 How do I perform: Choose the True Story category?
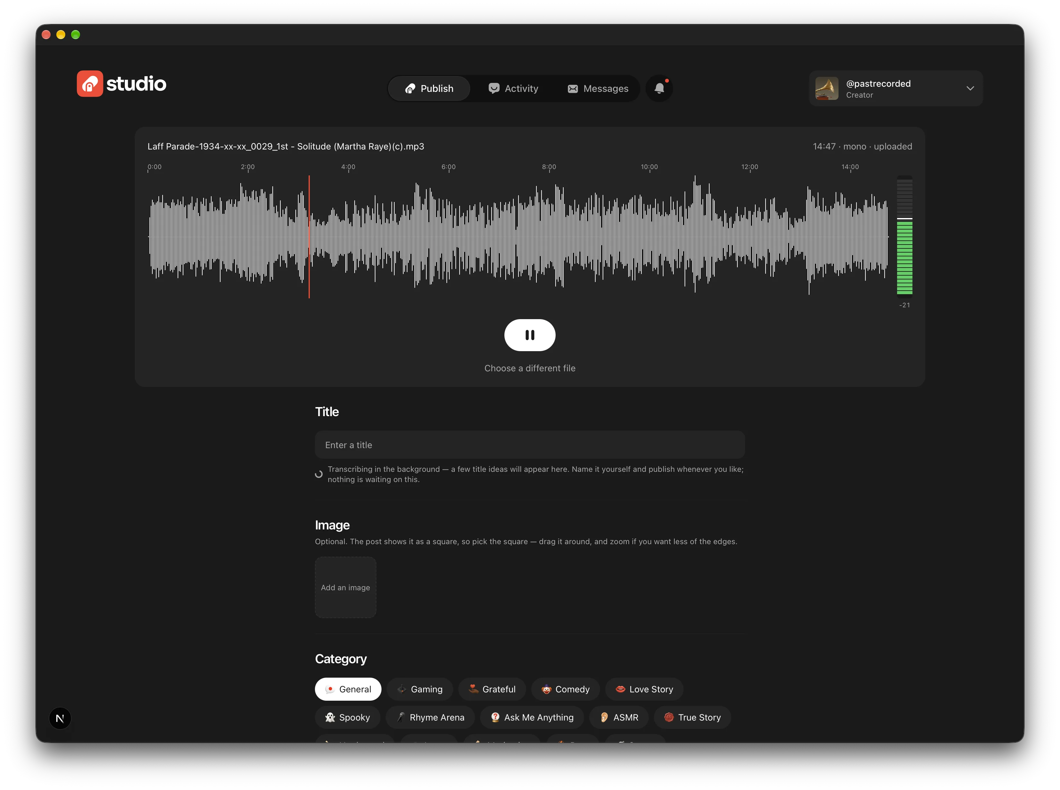tap(692, 717)
